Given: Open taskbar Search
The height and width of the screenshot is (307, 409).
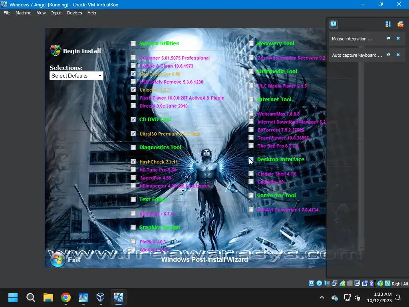Looking at the screenshot, I should (x=30, y=297).
